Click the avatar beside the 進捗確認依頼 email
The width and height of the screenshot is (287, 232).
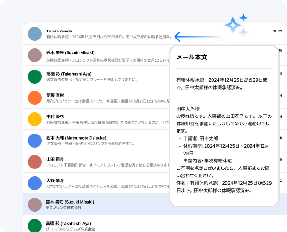point(35,55)
